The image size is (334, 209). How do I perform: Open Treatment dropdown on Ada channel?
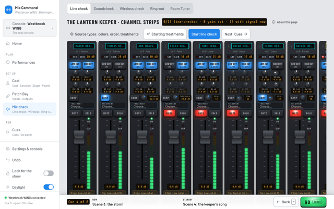145,105
